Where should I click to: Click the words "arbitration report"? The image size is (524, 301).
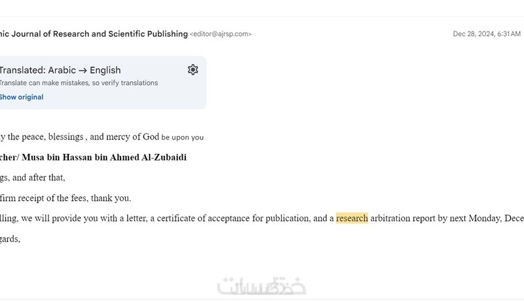point(404,219)
